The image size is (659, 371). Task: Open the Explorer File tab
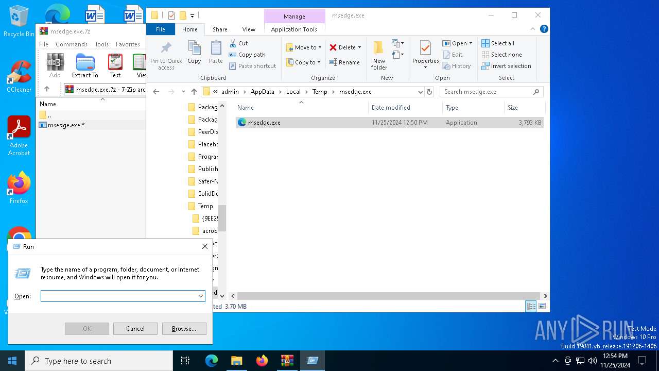(x=161, y=29)
